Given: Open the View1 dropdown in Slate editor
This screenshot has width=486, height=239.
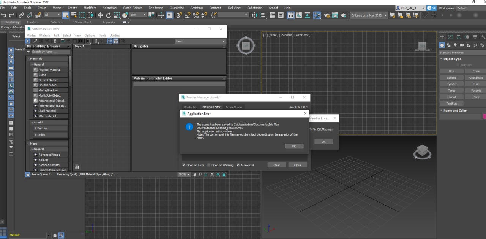Looking at the screenshot, I should (200, 41).
